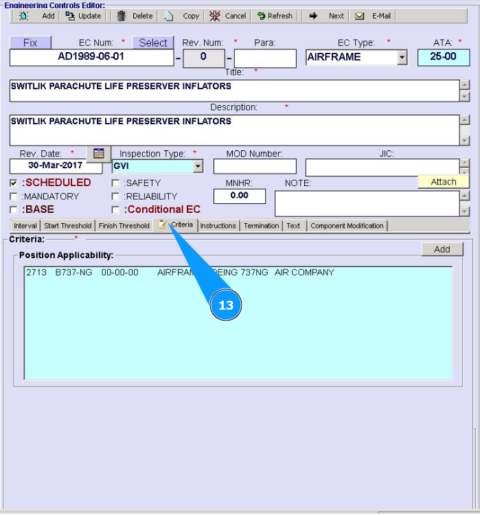Expand the Inspection Type dropdown
Viewport: 480px width, 515px height.
click(x=198, y=166)
